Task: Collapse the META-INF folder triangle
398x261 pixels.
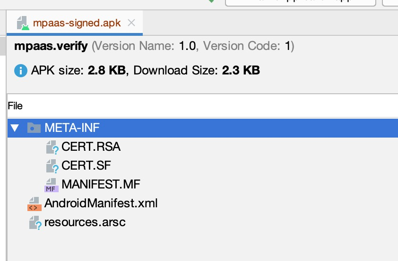Action: click(x=15, y=128)
